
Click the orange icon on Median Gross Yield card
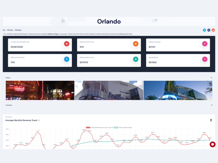tap(136, 44)
